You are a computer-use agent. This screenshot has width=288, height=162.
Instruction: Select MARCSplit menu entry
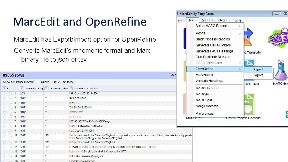204,100
